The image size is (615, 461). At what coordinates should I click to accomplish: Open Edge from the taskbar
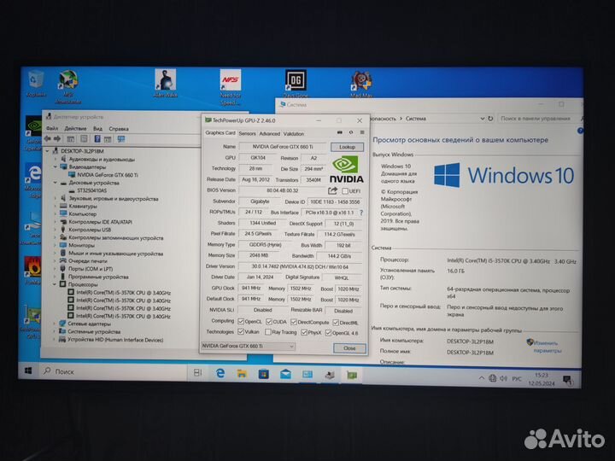[x=220, y=373]
